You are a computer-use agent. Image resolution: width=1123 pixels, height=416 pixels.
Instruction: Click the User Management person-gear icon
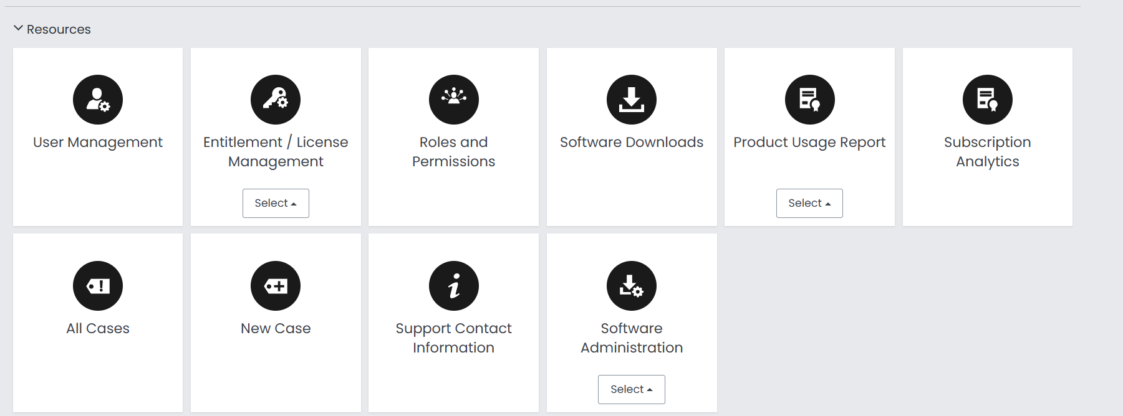(x=98, y=100)
